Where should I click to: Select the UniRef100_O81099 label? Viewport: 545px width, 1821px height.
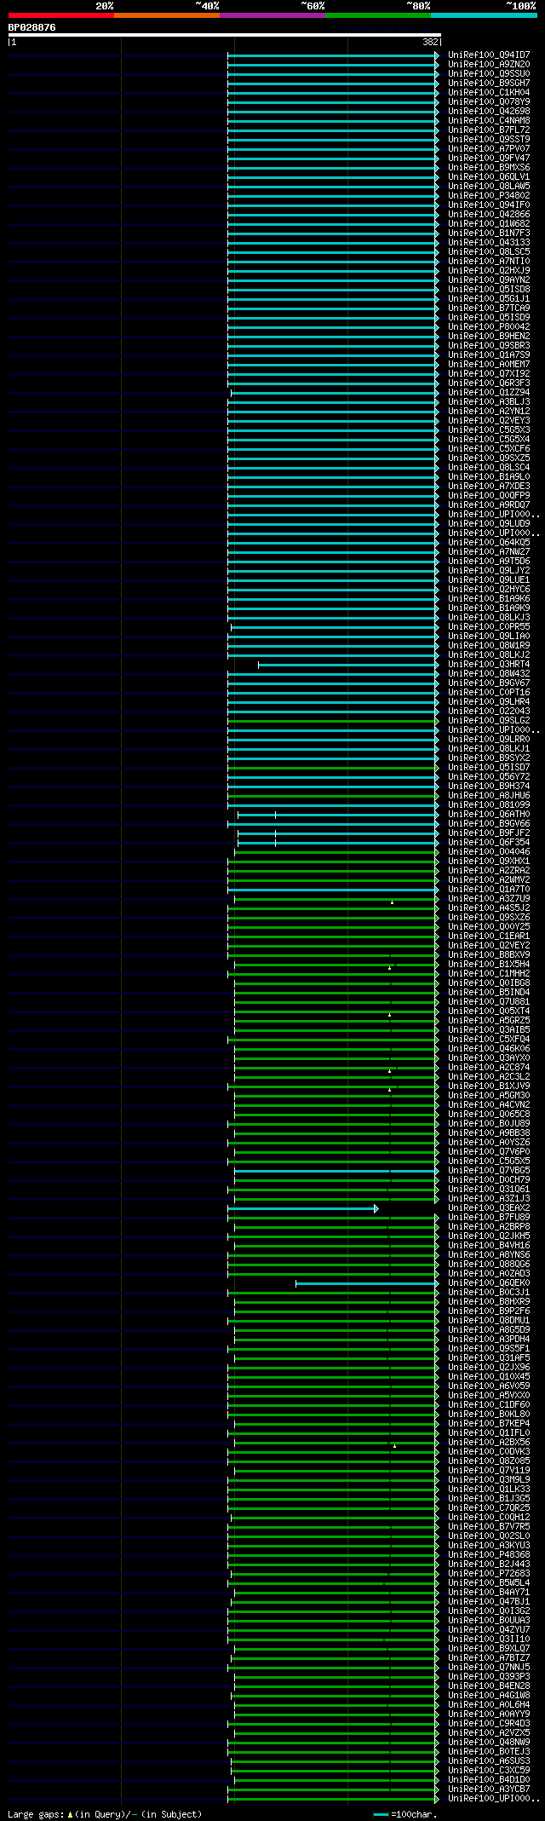pos(489,804)
